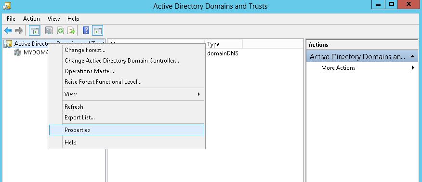Screen dimensions: 422x182
Task: Click Properties in the context menu
Action: [x=127, y=130]
